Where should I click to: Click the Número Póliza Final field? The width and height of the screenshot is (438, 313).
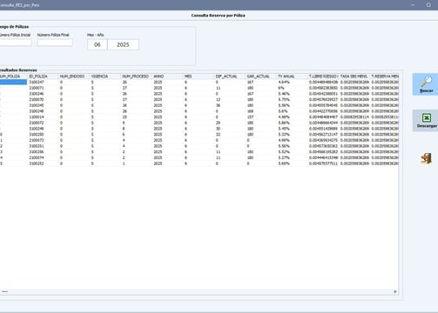click(x=55, y=43)
